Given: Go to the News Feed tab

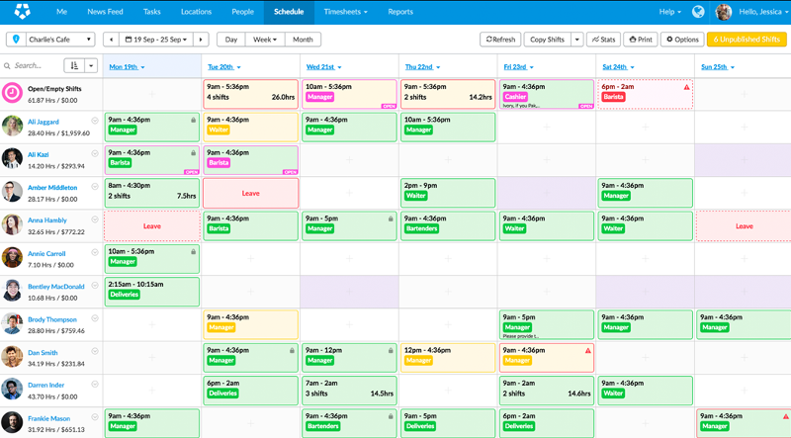Looking at the screenshot, I should pos(105,12).
